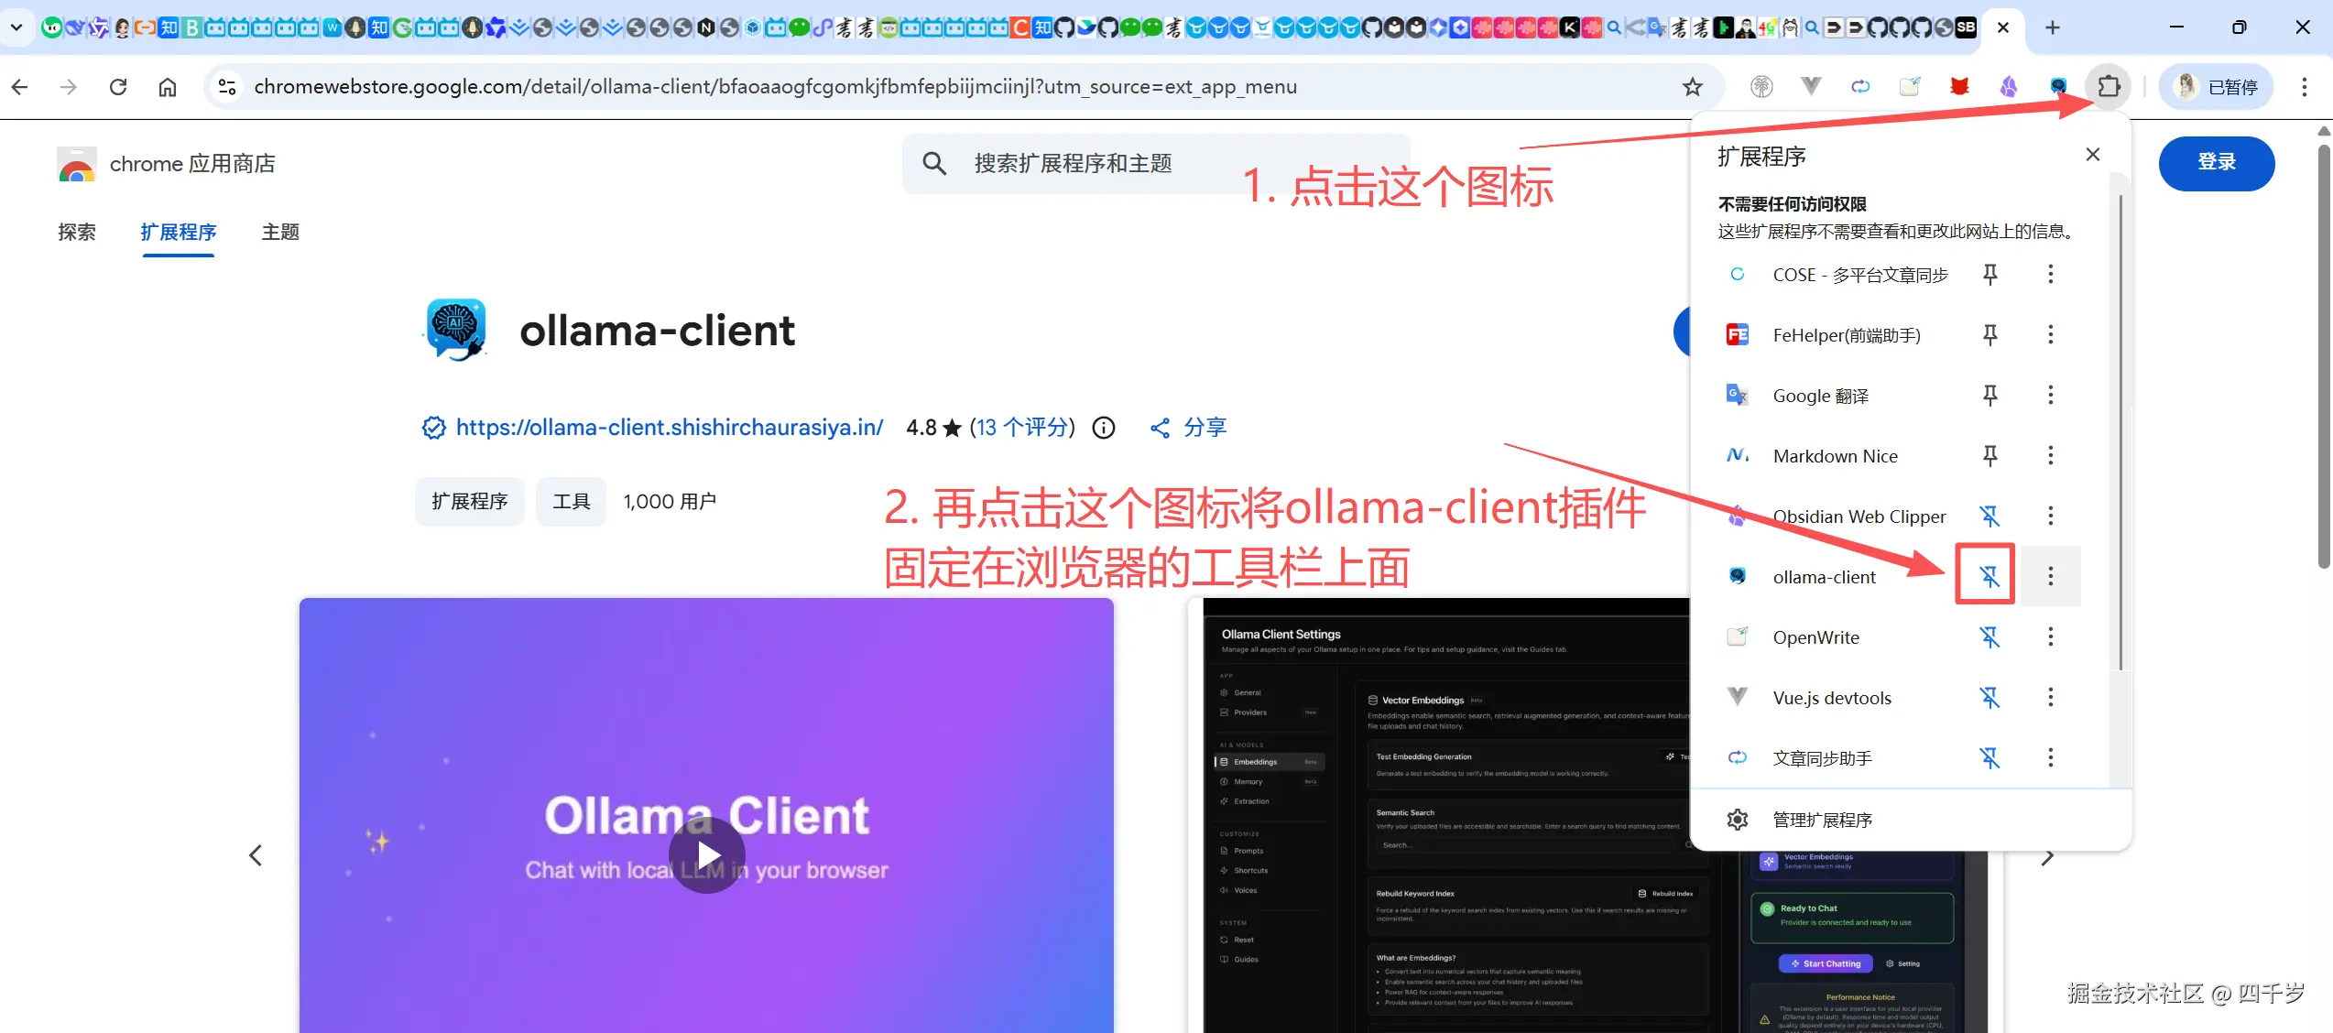Open the three-dot menu for ollama-client
This screenshot has height=1033, width=2333.
pos(2051,576)
